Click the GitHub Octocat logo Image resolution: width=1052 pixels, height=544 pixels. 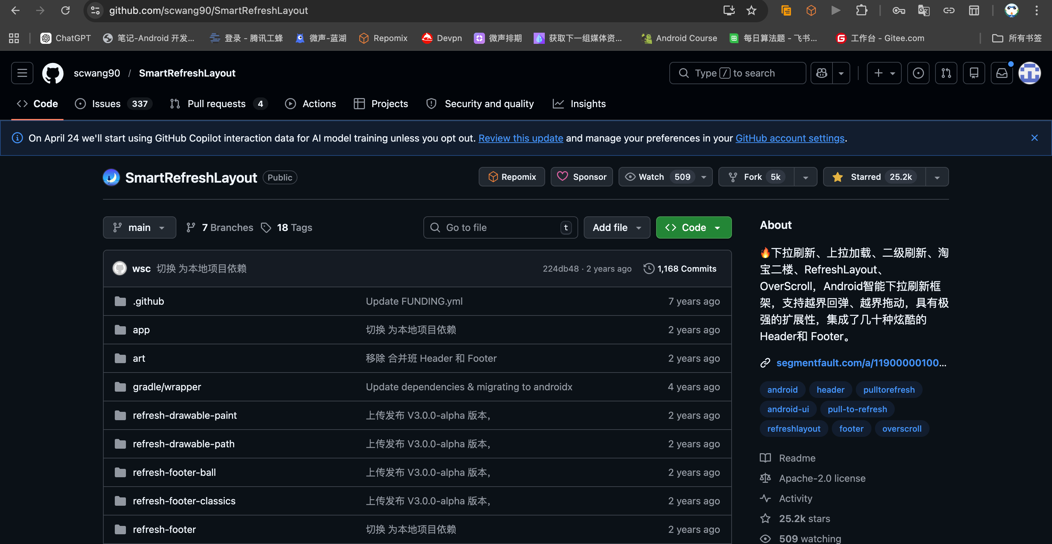tap(53, 73)
